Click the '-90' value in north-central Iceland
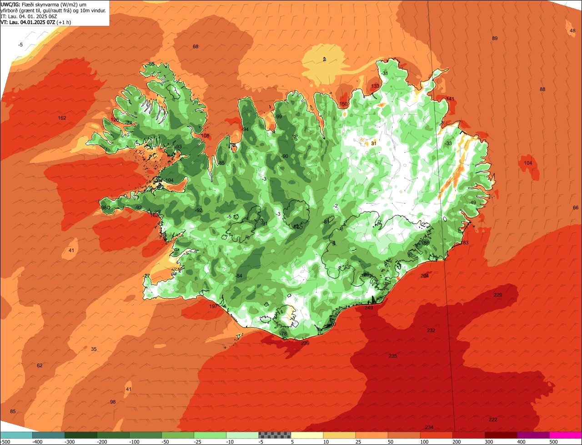Viewport: 582px width, 445px height. [x=285, y=157]
